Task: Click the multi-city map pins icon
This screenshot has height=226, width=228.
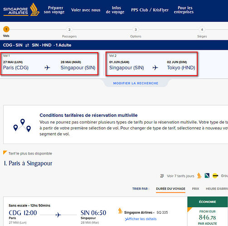Action: (x=22, y=125)
